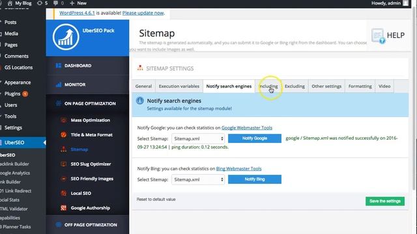
Task: Open the Including tab
Action: (268, 86)
